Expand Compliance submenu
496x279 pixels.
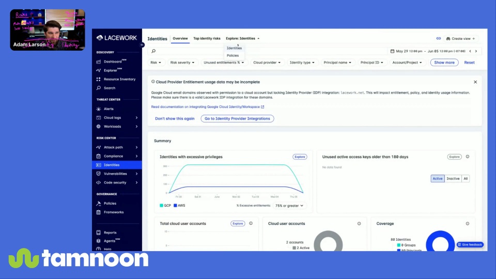point(136,156)
